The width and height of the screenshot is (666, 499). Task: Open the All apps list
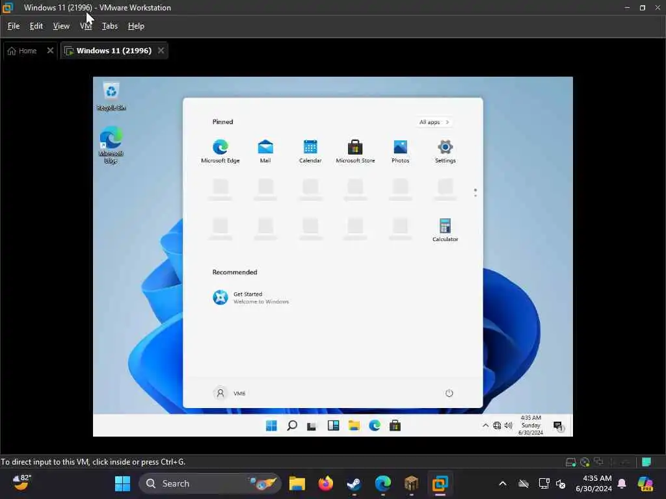click(434, 122)
